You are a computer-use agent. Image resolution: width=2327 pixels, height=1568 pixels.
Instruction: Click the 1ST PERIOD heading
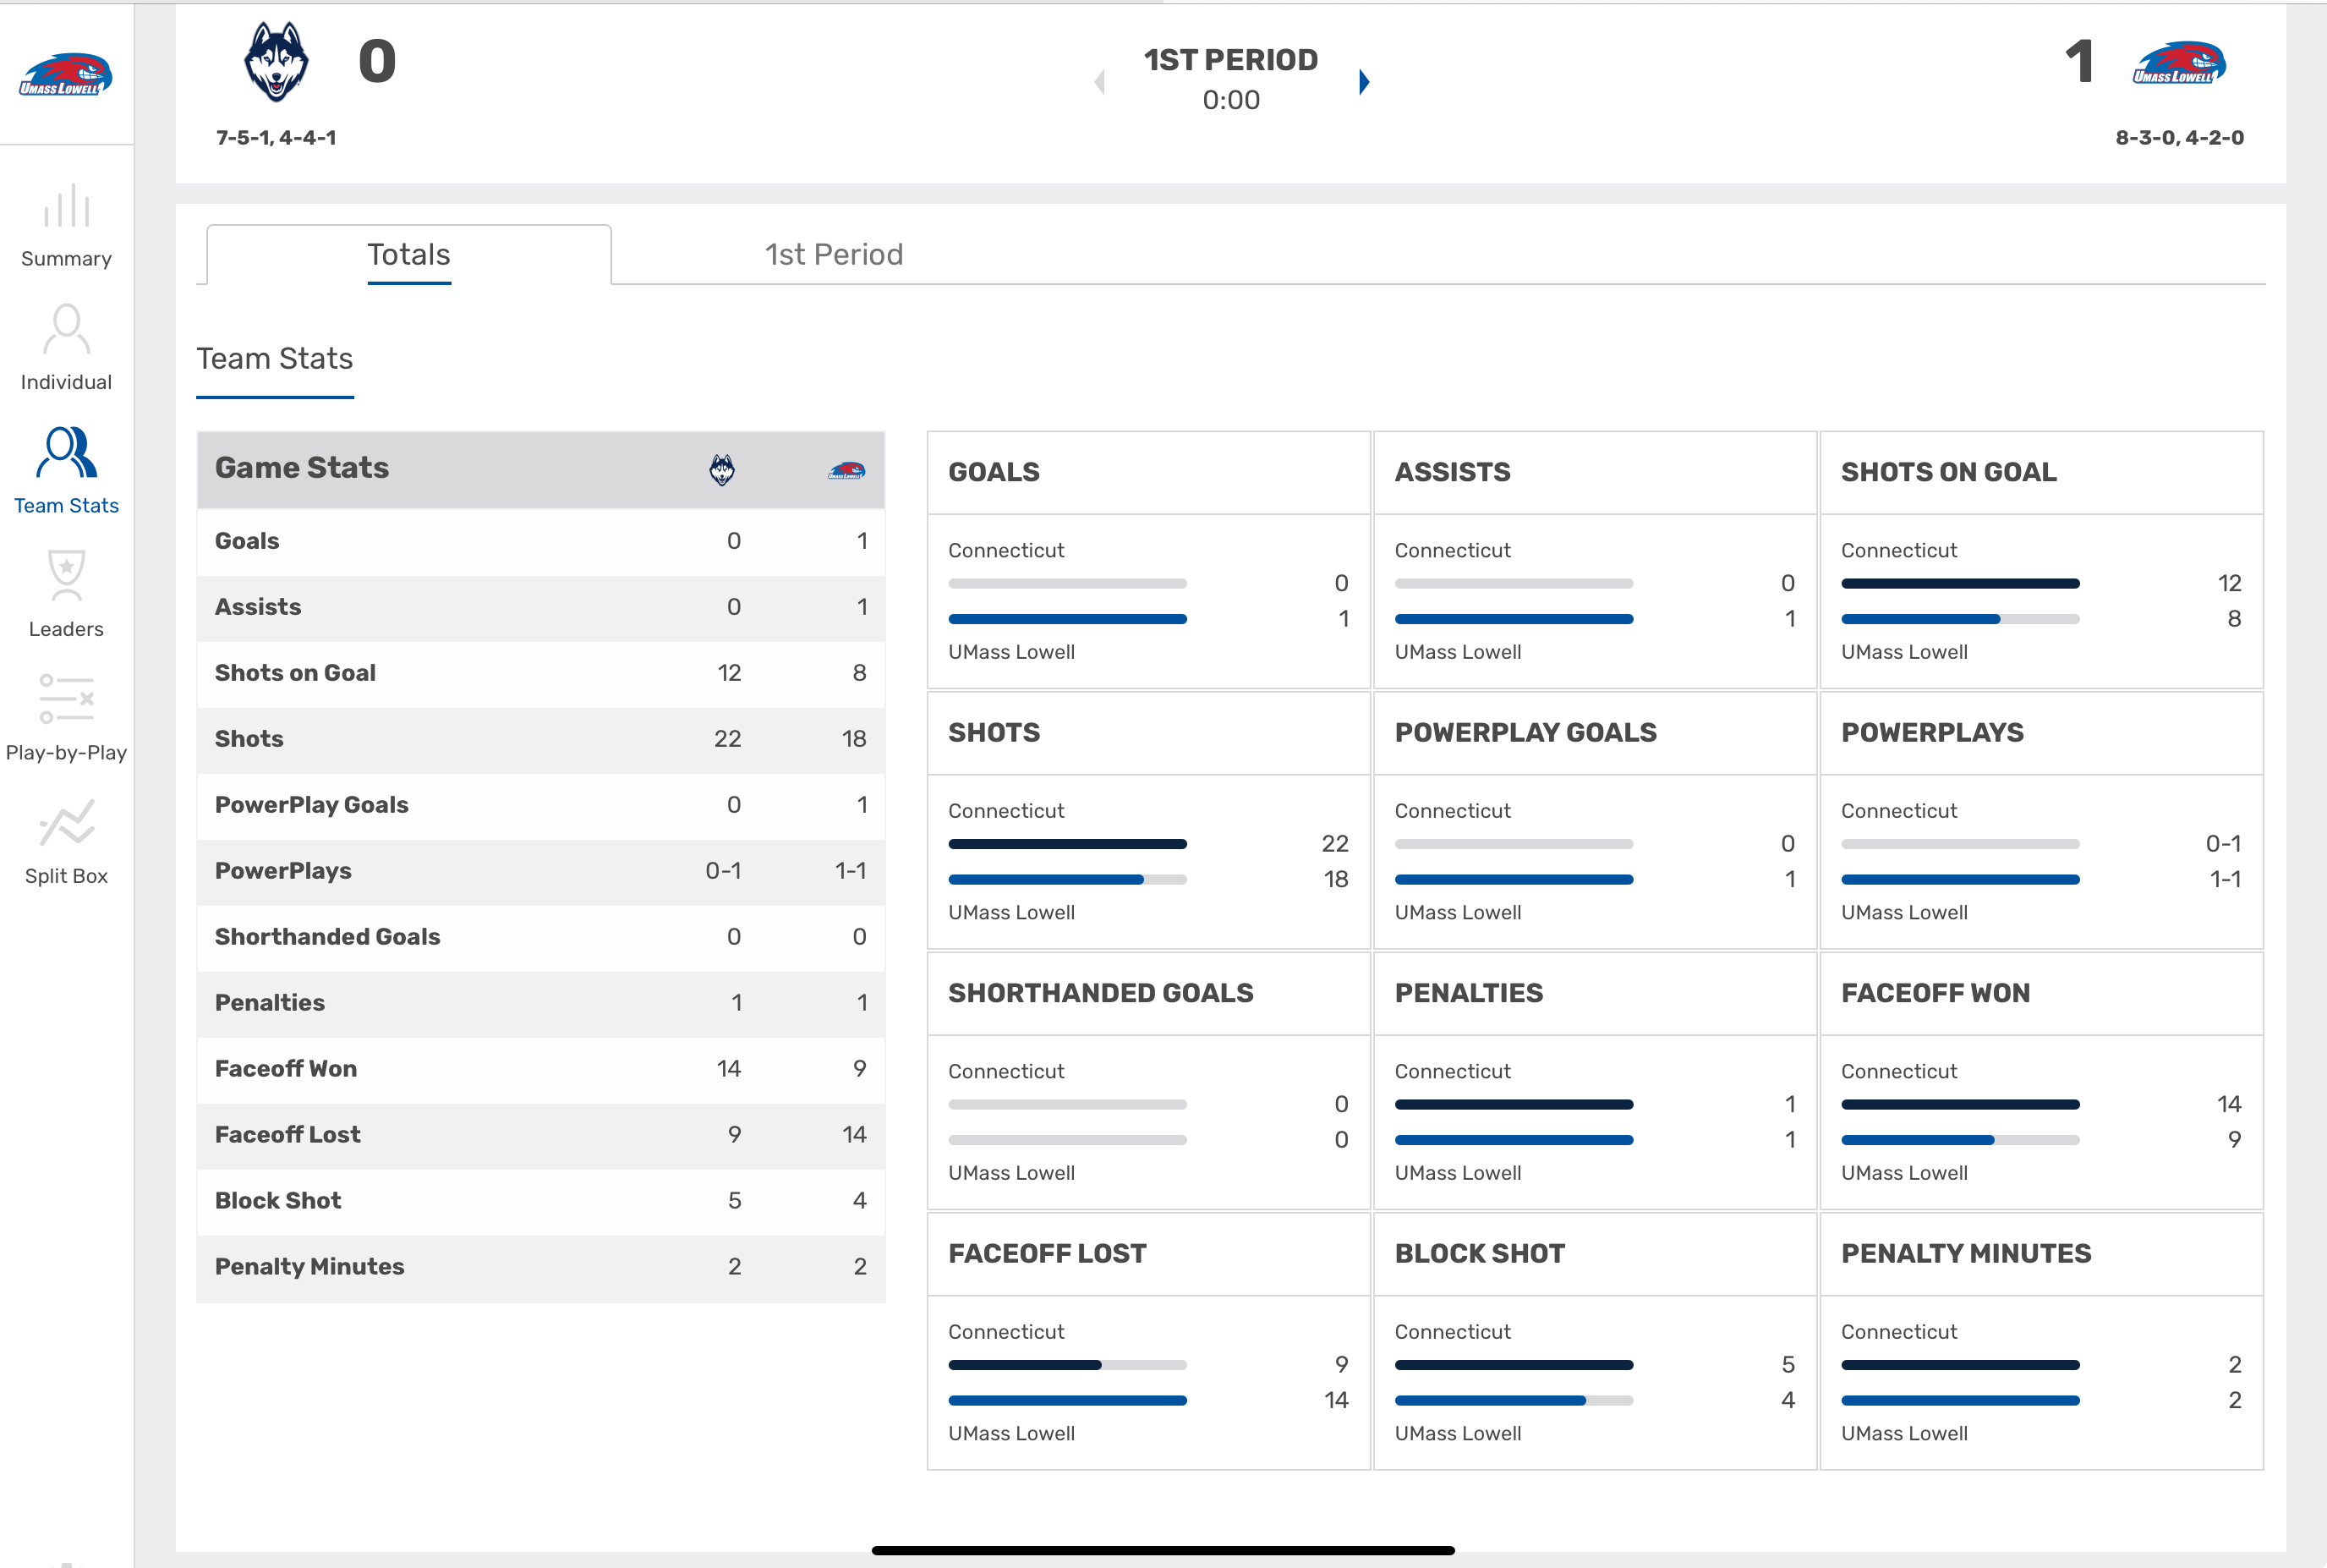pyautogui.click(x=1230, y=60)
